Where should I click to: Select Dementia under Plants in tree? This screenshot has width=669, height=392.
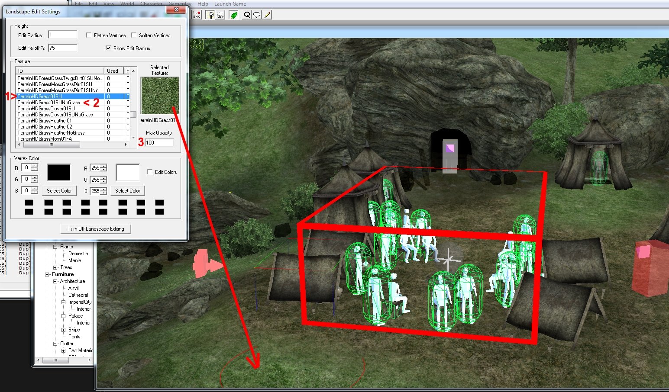point(78,254)
